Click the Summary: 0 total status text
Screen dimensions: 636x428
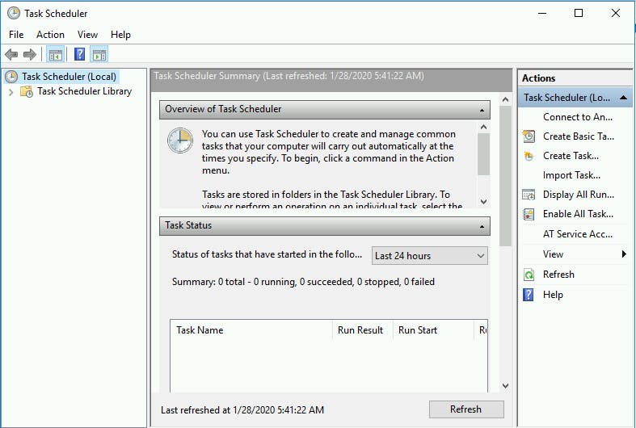(x=303, y=282)
